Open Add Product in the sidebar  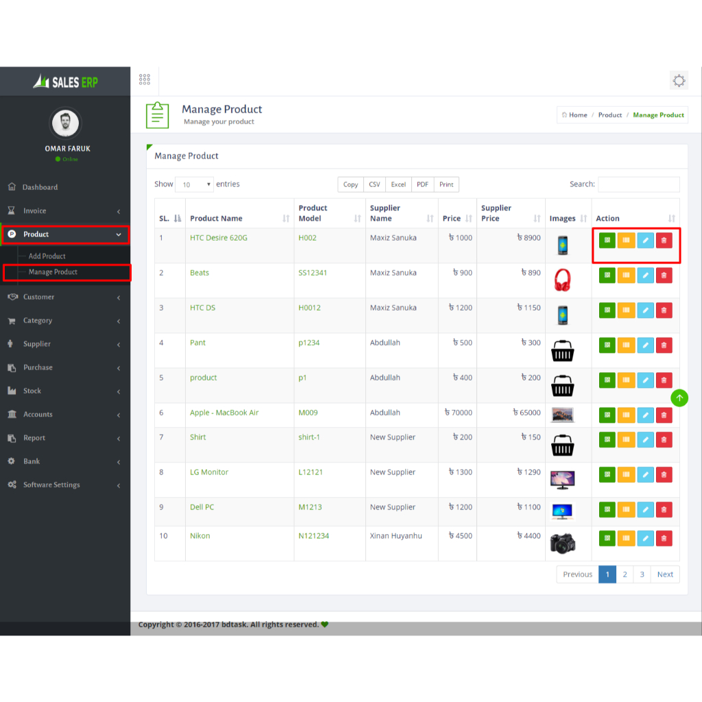pos(47,256)
